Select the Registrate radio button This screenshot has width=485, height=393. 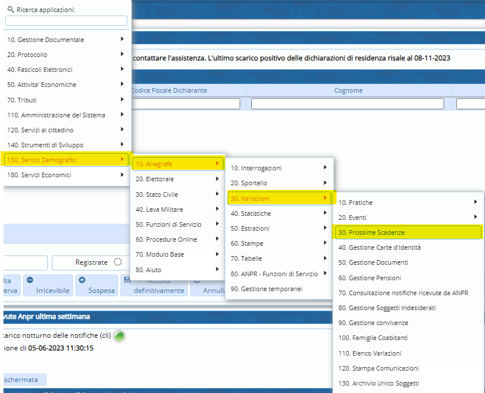[118, 262]
